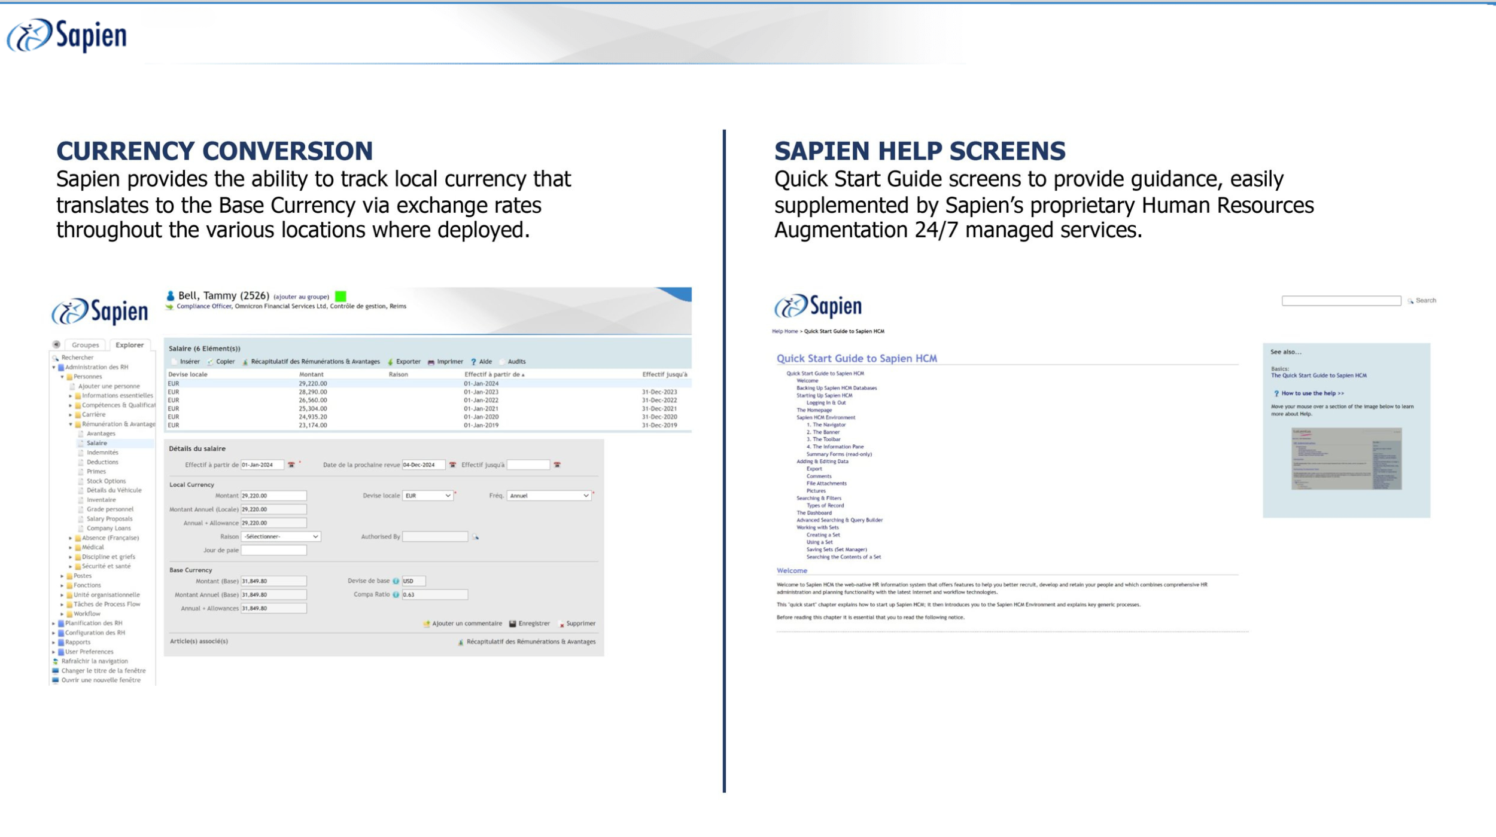The width and height of the screenshot is (1496, 837).
Task: Click the Imprimer printer icon
Action: pos(431,362)
